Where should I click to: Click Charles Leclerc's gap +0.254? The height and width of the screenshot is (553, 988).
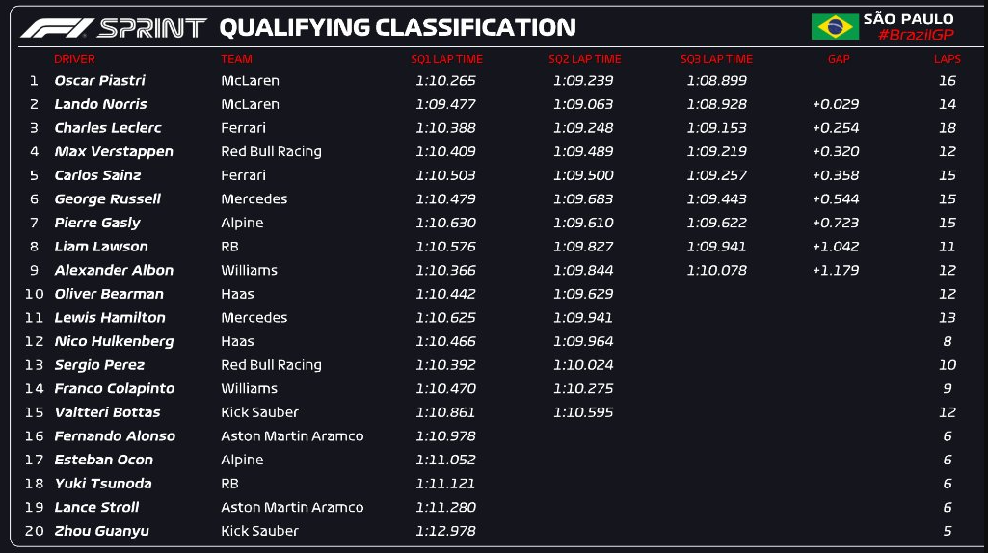pyautogui.click(x=836, y=128)
